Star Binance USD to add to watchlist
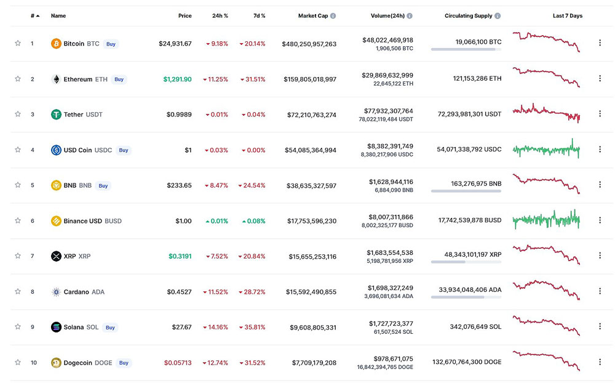615x383 pixels. pos(18,220)
